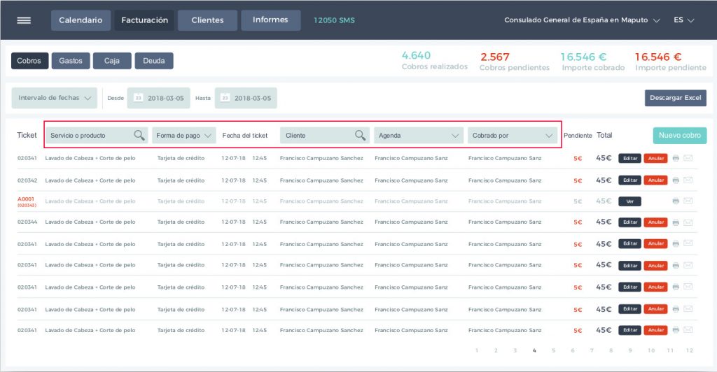
Task: Go to the Calendario tab
Action: tap(81, 20)
